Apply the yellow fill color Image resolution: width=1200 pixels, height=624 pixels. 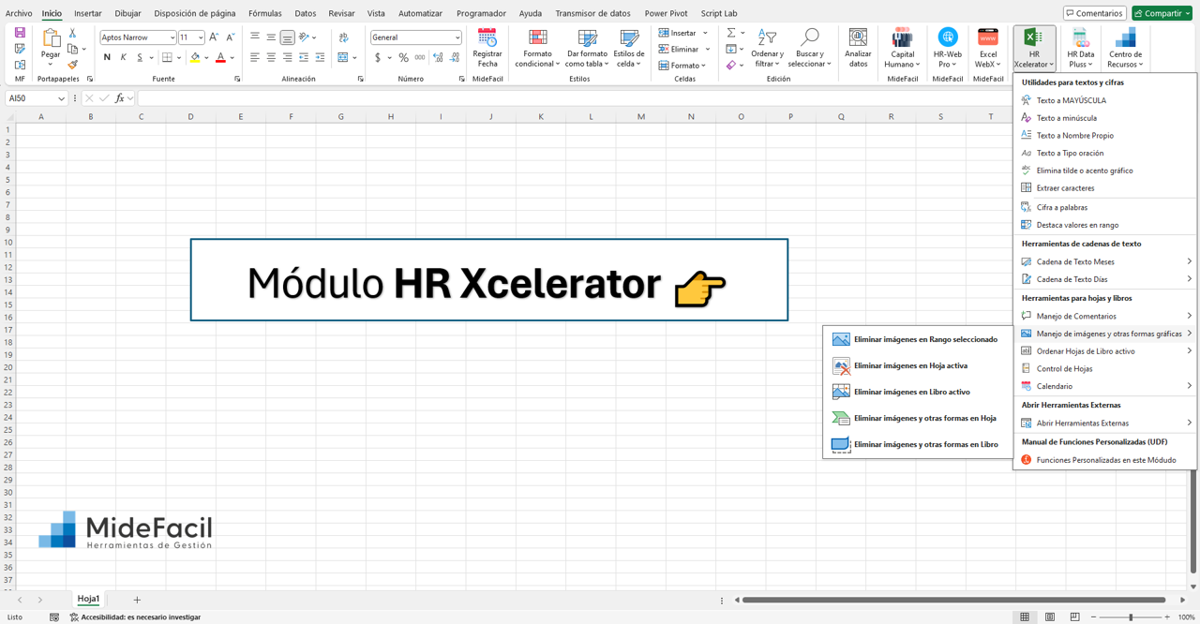pos(195,58)
